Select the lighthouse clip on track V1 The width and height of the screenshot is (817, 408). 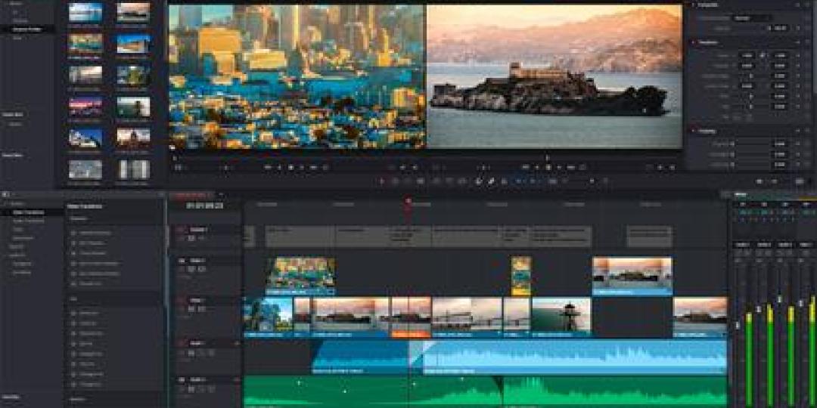pyautogui.click(x=561, y=317)
